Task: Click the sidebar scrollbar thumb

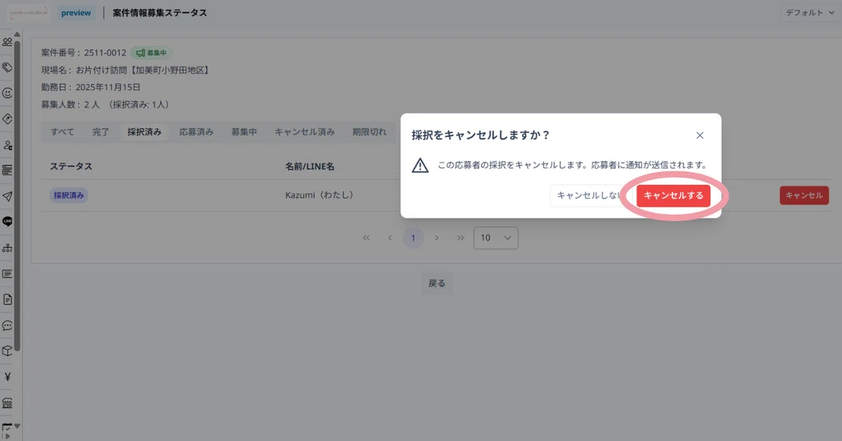Action: pos(18,197)
